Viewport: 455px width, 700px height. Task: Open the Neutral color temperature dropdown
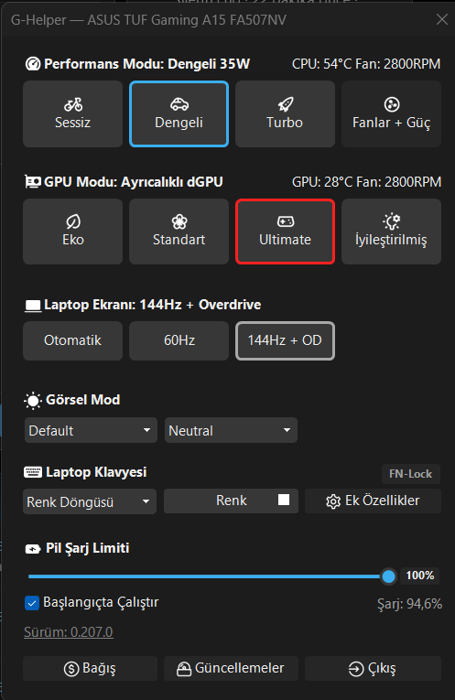click(x=231, y=430)
